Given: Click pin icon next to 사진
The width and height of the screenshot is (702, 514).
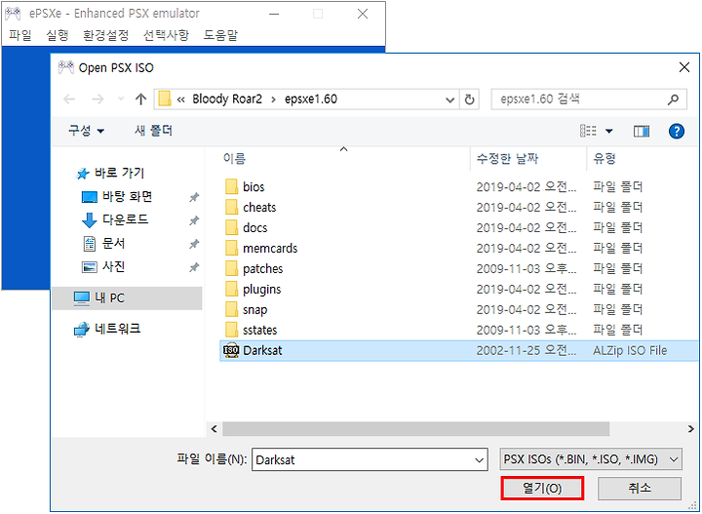Looking at the screenshot, I should pyautogui.click(x=194, y=267).
